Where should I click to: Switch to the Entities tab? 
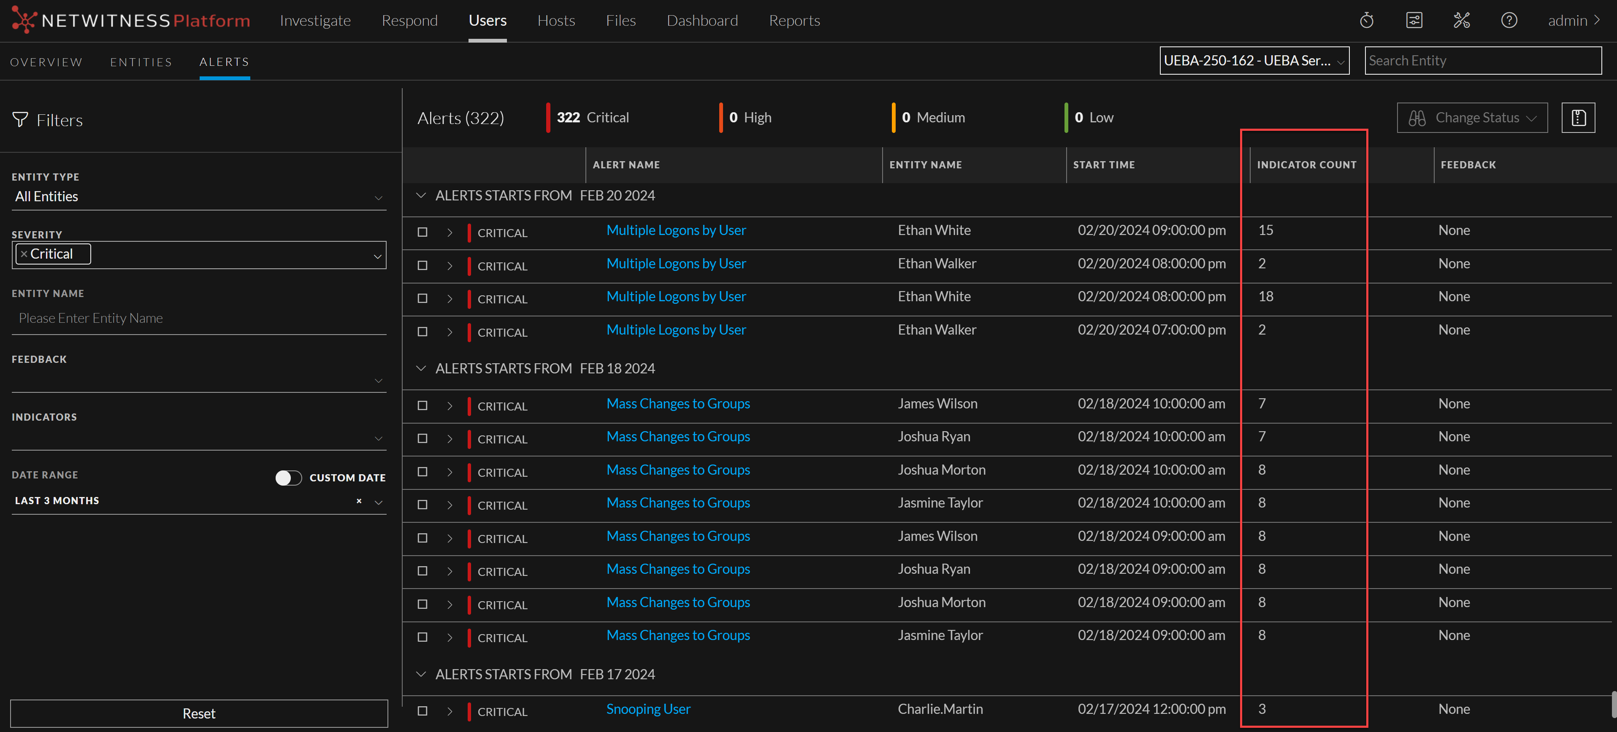pos(141,62)
